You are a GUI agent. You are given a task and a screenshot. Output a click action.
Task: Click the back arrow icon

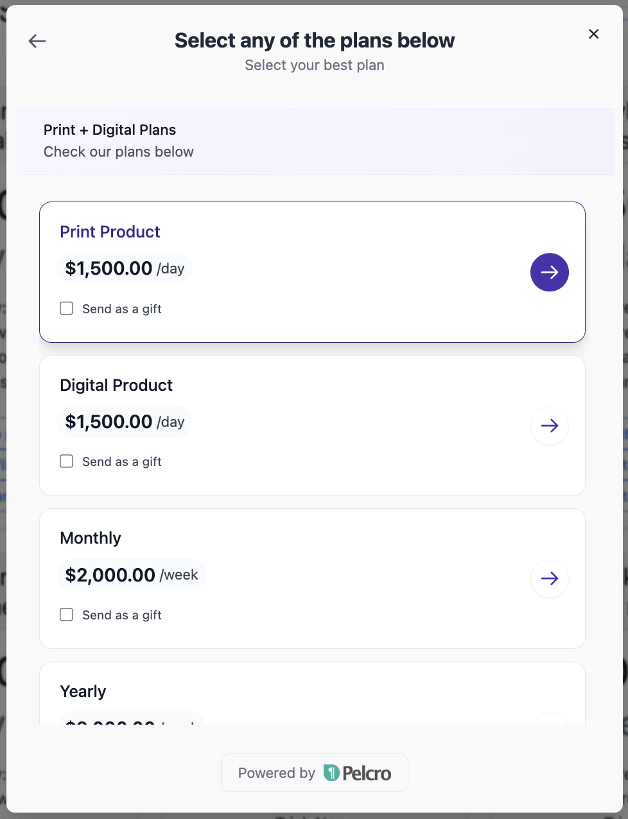coord(37,41)
